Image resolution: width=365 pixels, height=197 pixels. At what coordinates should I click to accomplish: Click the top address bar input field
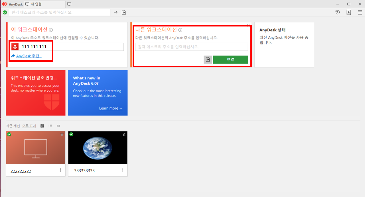60,12
